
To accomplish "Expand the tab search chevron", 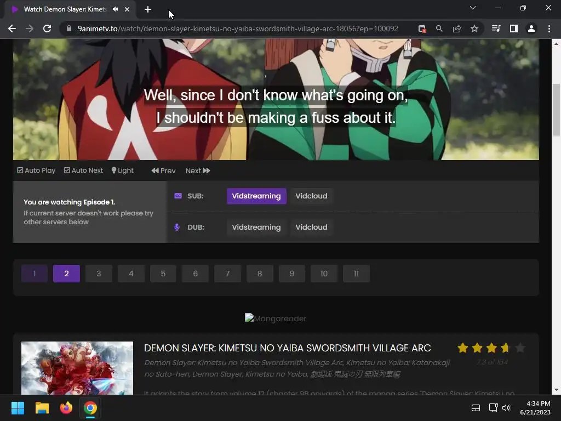I will [x=473, y=8].
